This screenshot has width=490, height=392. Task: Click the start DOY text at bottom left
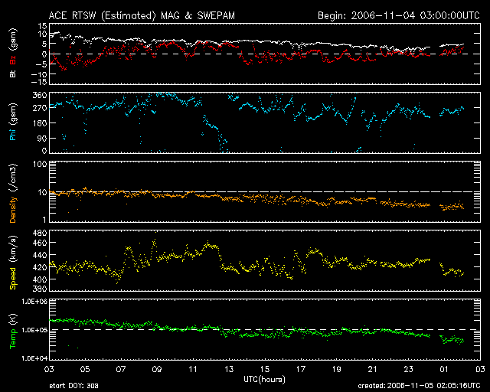(73, 387)
